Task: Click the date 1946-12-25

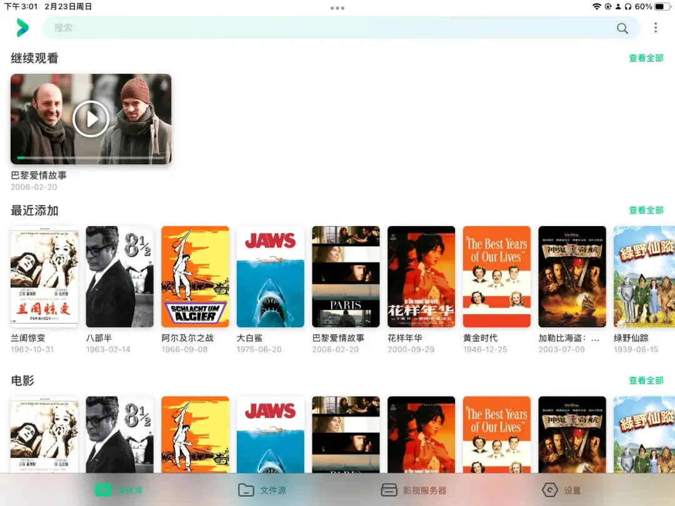Action: (485, 350)
